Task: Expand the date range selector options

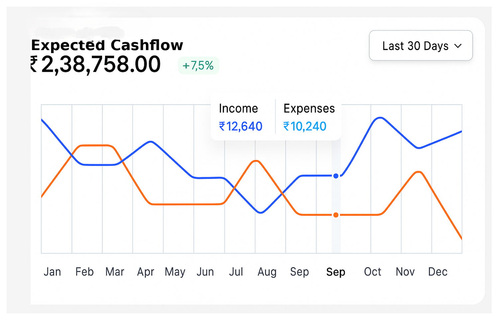Action: point(420,46)
